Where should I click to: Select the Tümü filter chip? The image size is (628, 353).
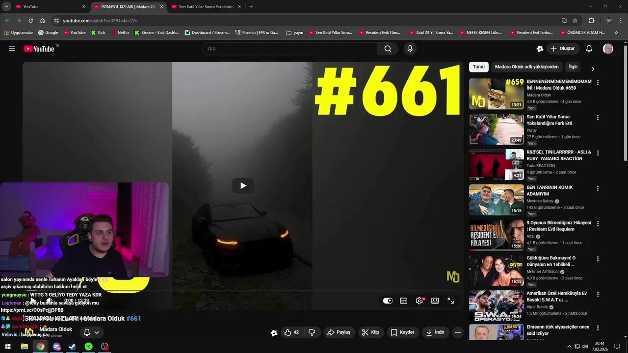478,67
